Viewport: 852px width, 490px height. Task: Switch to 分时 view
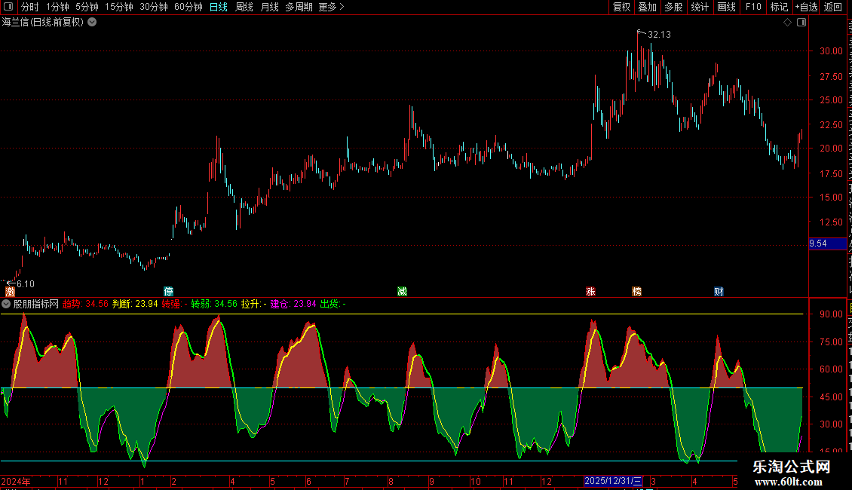[x=30, y=7]
